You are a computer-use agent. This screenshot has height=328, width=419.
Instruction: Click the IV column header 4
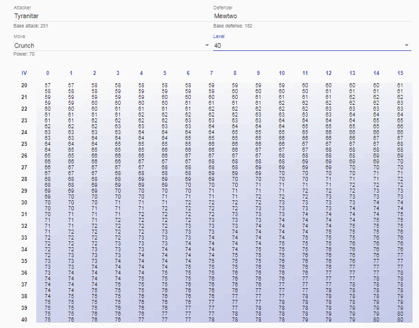tap(142, 73)
